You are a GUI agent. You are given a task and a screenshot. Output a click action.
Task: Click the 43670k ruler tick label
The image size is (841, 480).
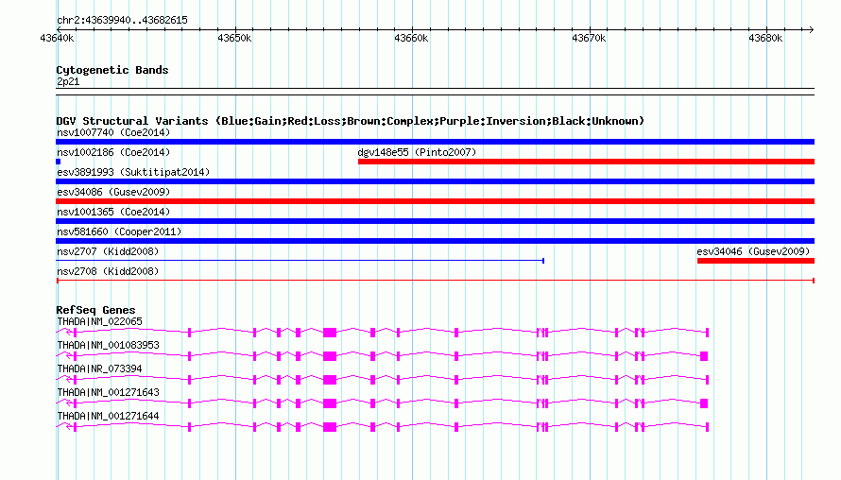[x=589, y=38]
